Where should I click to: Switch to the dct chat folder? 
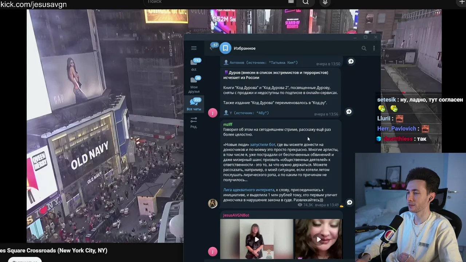tap(194, 64)
